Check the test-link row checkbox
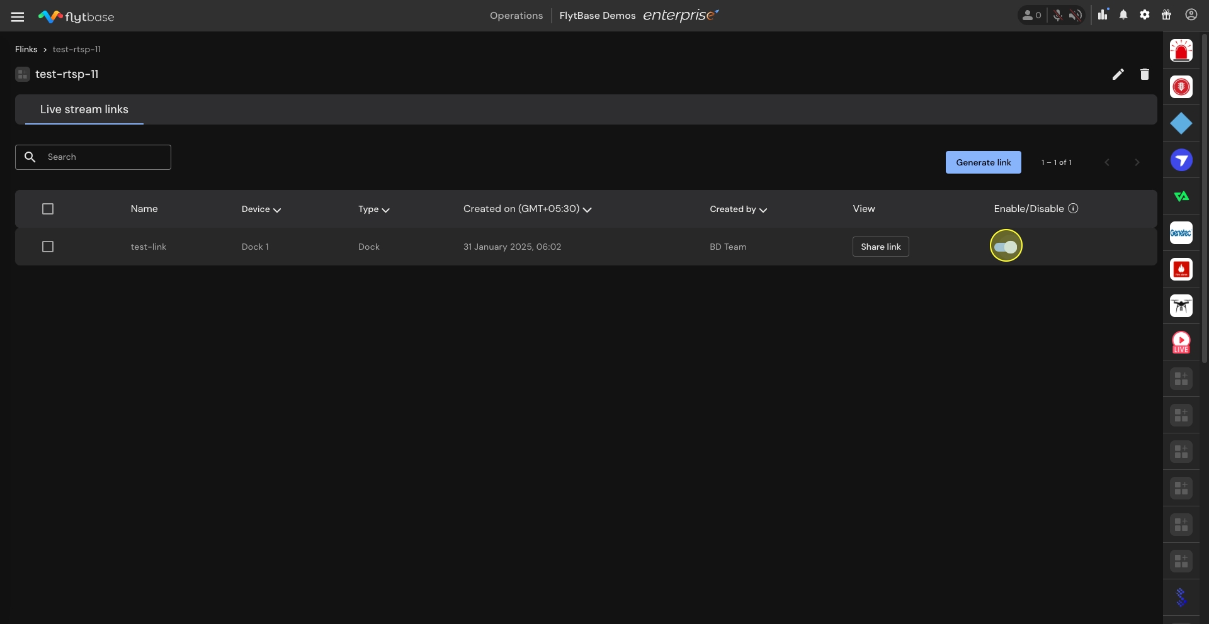The height and width of the screenshot is (624, 1209). pos(48,247)
